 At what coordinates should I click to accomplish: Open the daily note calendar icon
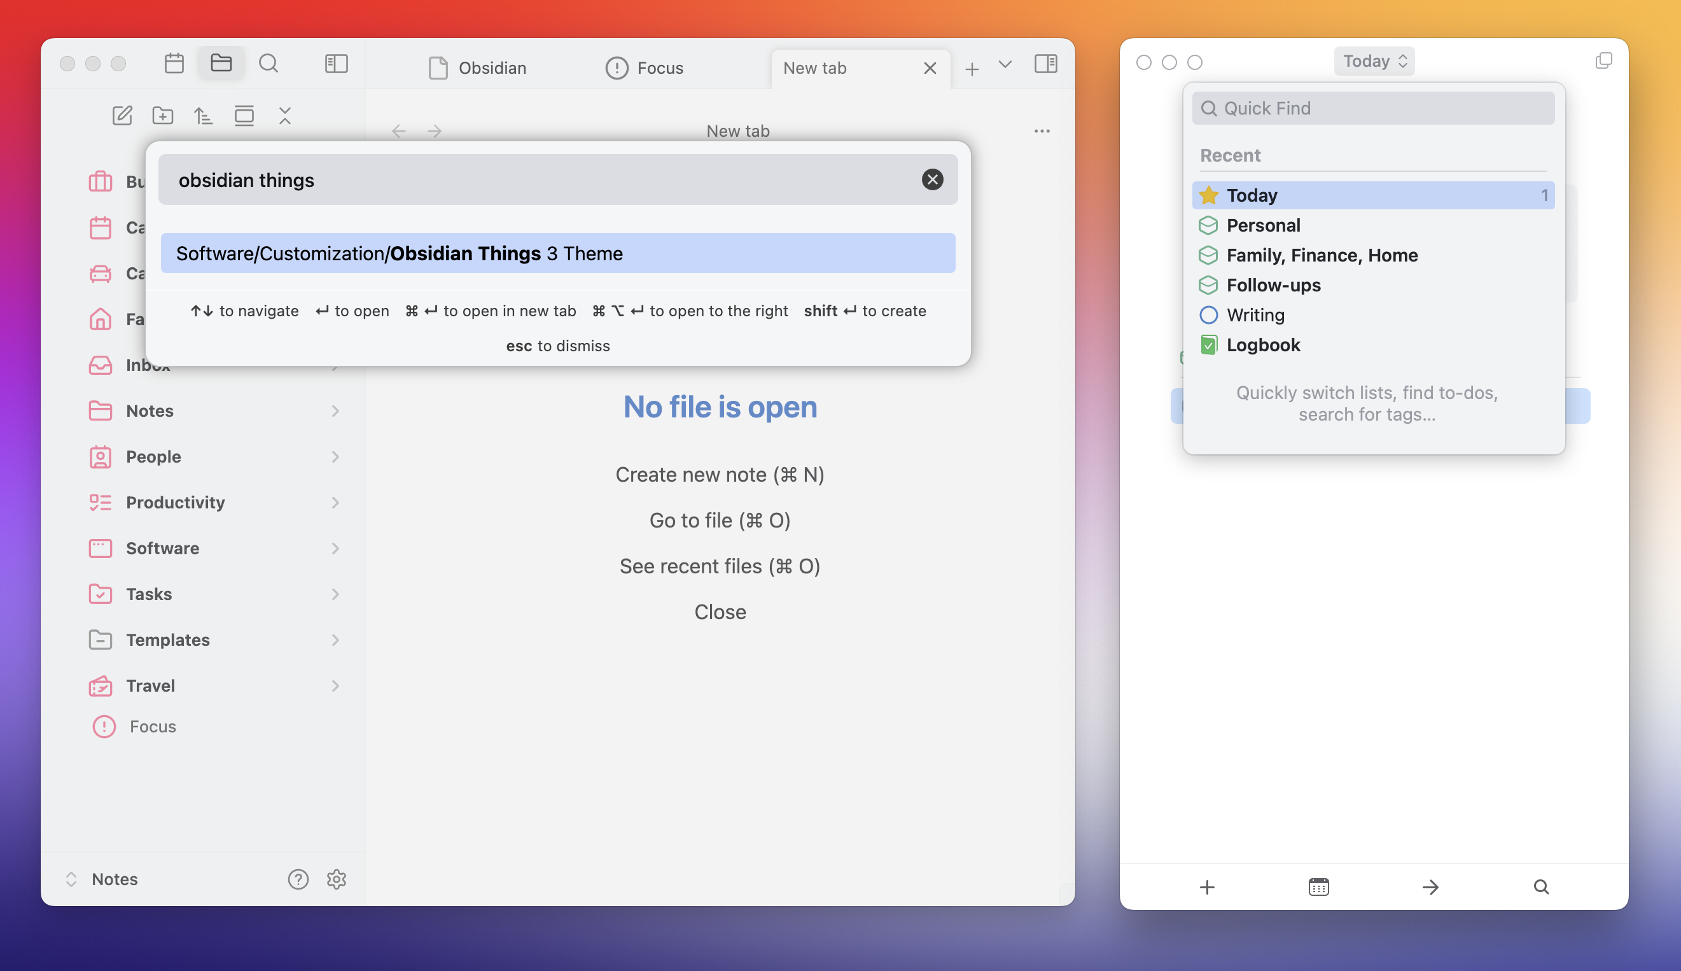coord(174,64)
